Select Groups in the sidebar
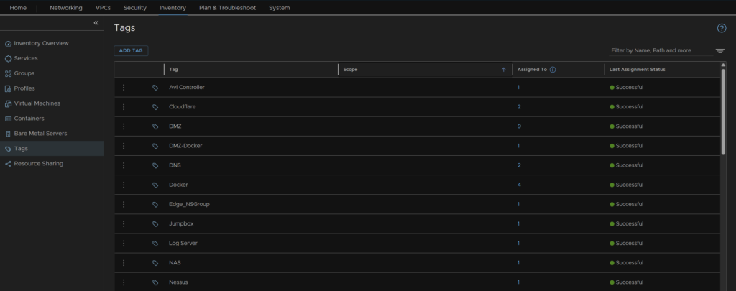Screen dimensions: 736x291 24,73
